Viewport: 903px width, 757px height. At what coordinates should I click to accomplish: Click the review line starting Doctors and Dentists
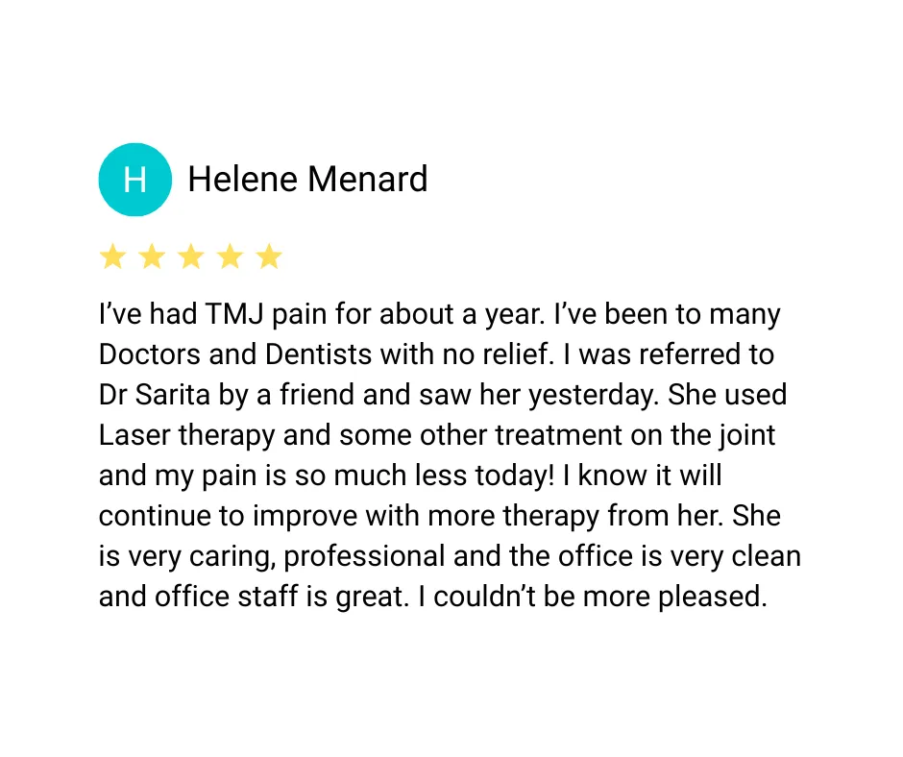436,354
